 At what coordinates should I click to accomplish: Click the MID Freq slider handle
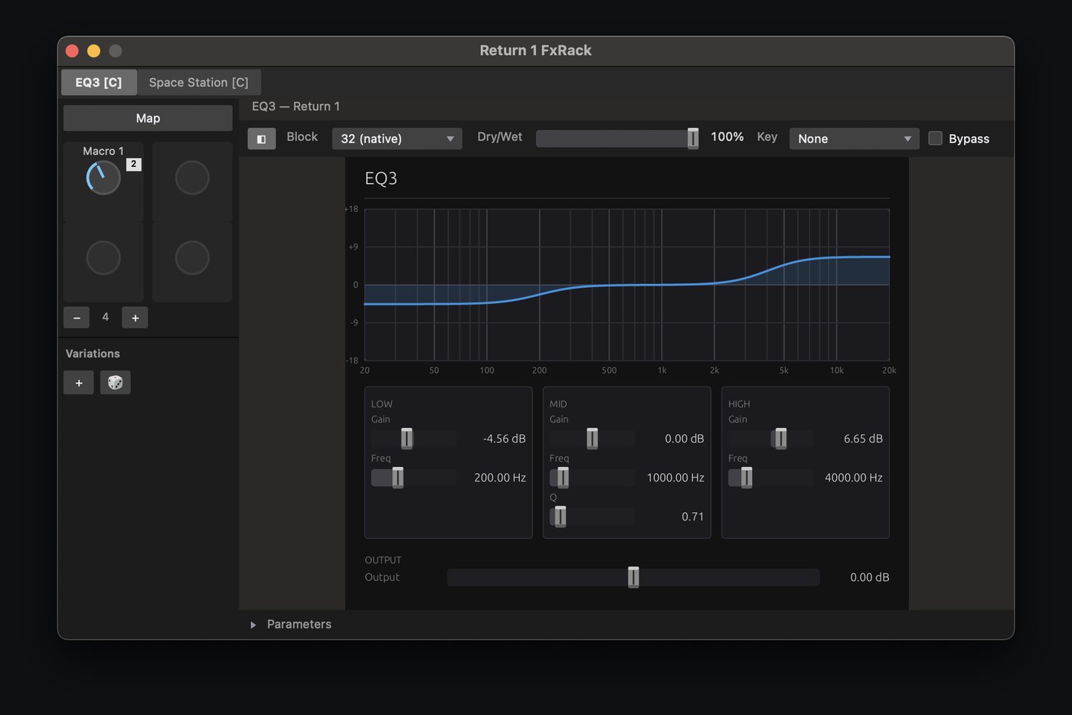563,478
